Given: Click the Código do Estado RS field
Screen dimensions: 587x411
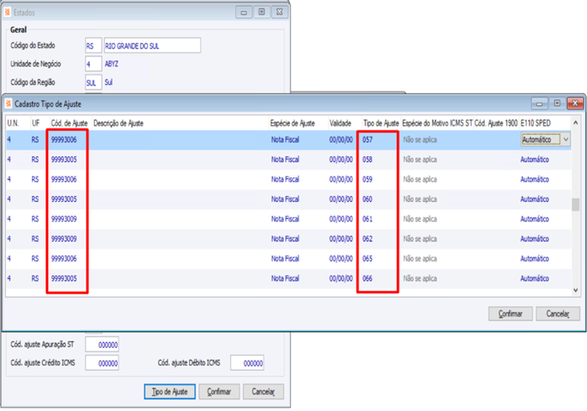Looking at the screenshot, I should click(93, 45).
